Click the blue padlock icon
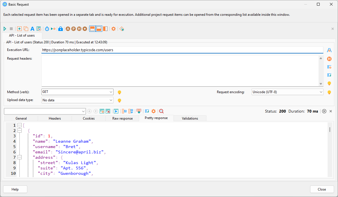Viewport: 338px width, 197px height. [x=60, y=29]
